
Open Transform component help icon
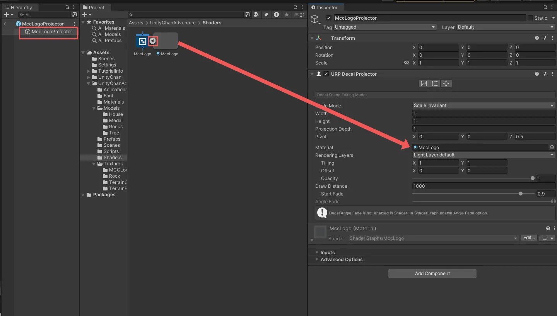pos(536,38)
